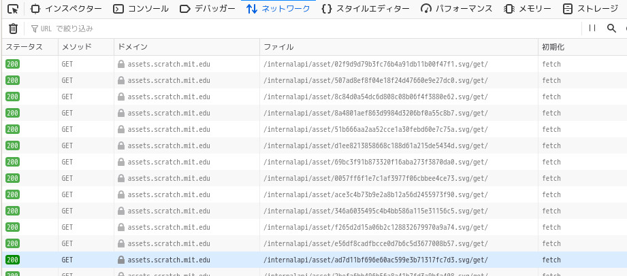
Task: Click the lock icon in the 346a6035495c row
Action: [x=121, y=211]
